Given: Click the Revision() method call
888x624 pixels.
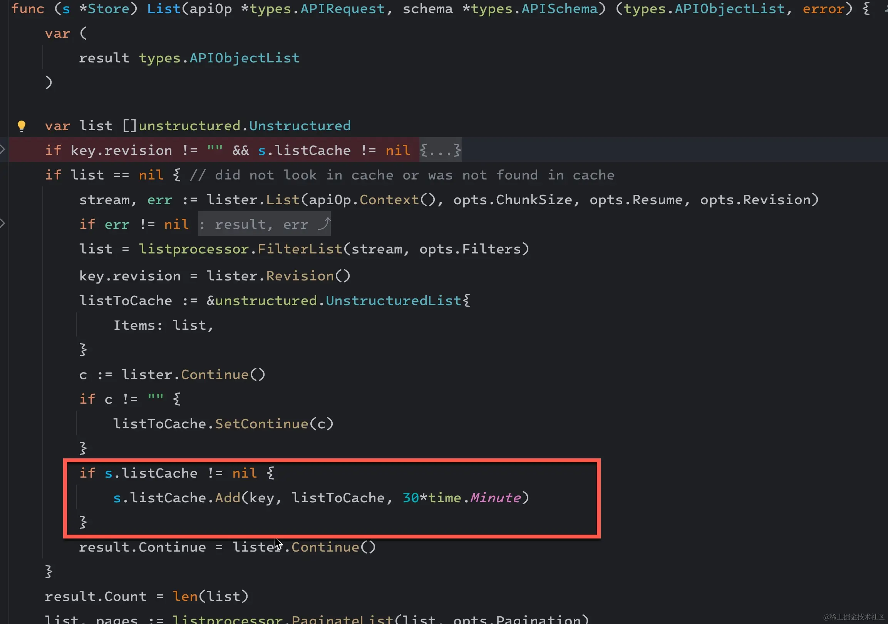Looking at the screenshot, I should (300, 276).
